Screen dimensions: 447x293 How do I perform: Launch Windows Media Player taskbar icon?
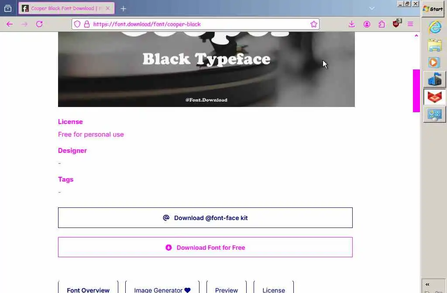pyautogui.click(x=434, y=62)
